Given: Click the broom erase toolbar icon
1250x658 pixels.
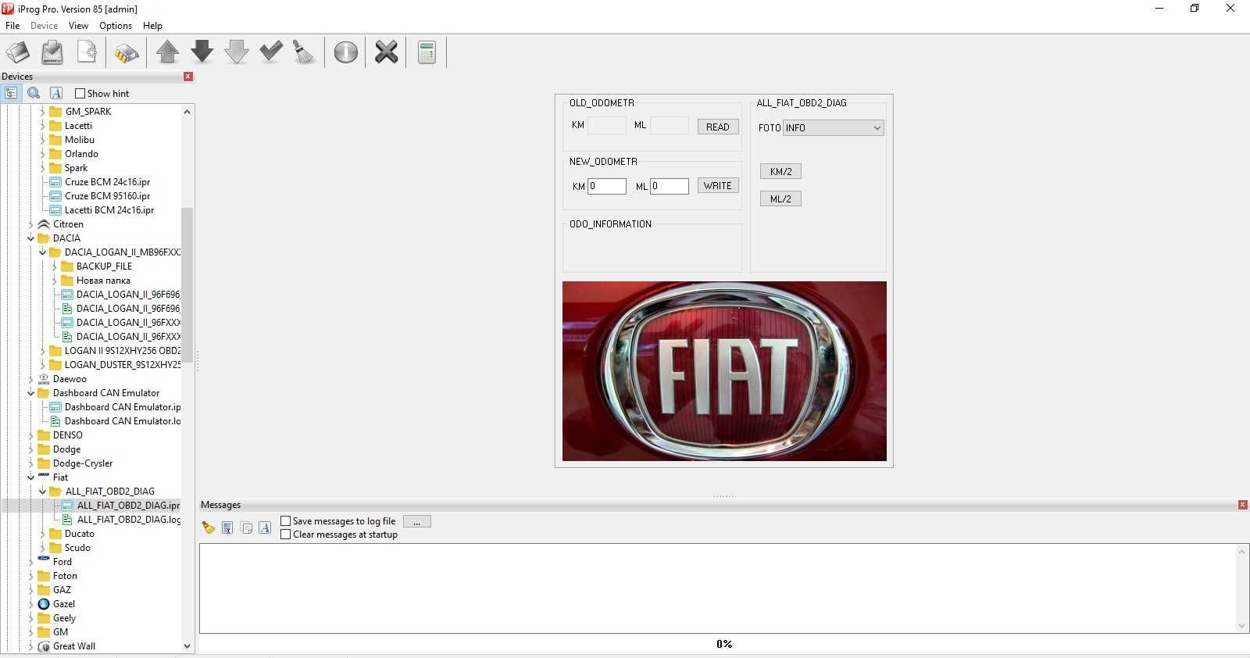Looking at the screenshot, I should click(x=304, y=52).
